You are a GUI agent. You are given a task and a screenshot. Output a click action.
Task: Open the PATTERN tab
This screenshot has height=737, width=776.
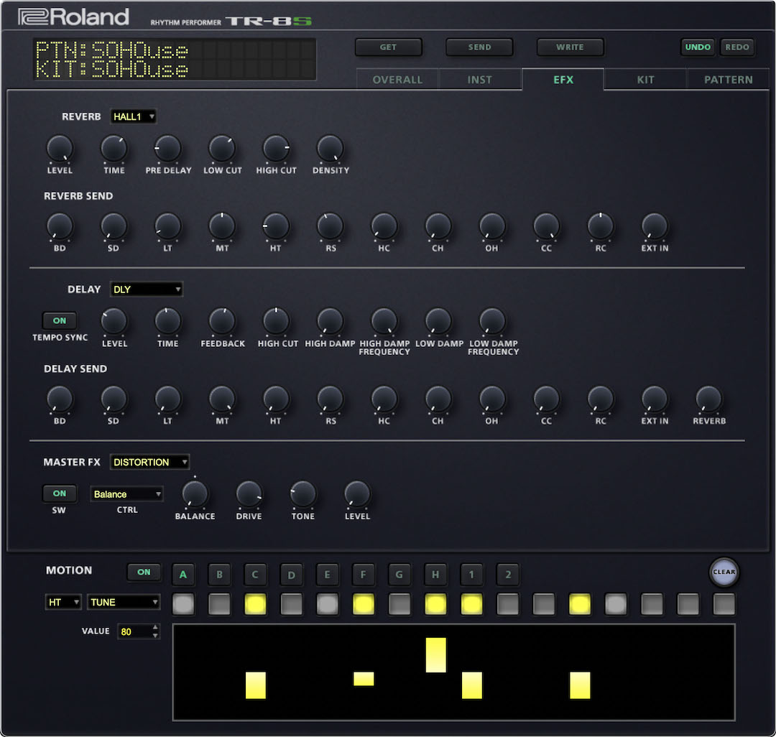click(728, 80)
